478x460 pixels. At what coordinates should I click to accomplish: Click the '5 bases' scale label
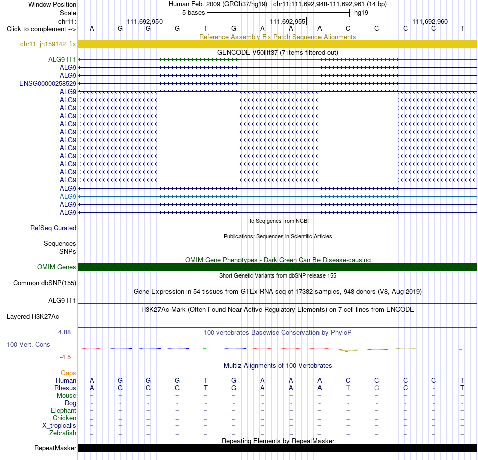[194, 13]
